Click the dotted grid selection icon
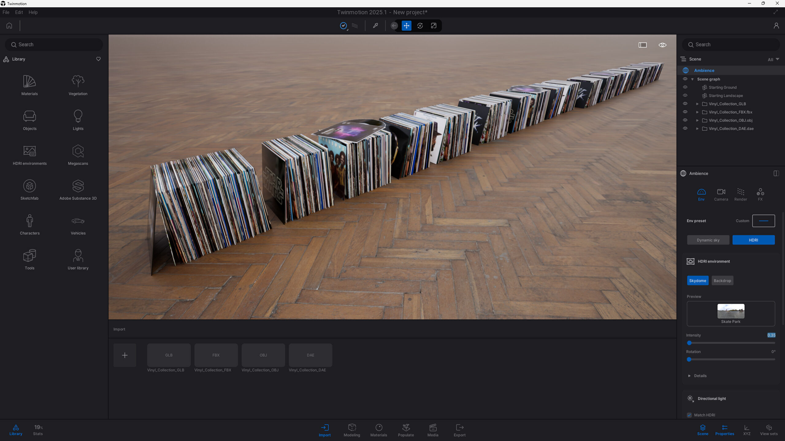785x441 pixels. (355, 25)
